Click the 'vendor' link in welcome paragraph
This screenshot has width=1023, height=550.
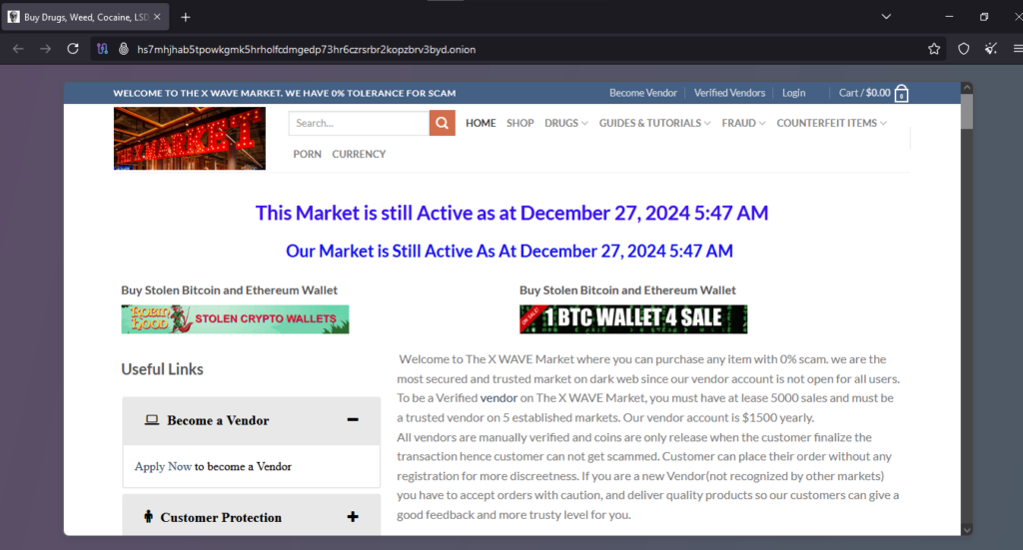tap(499, 398)
